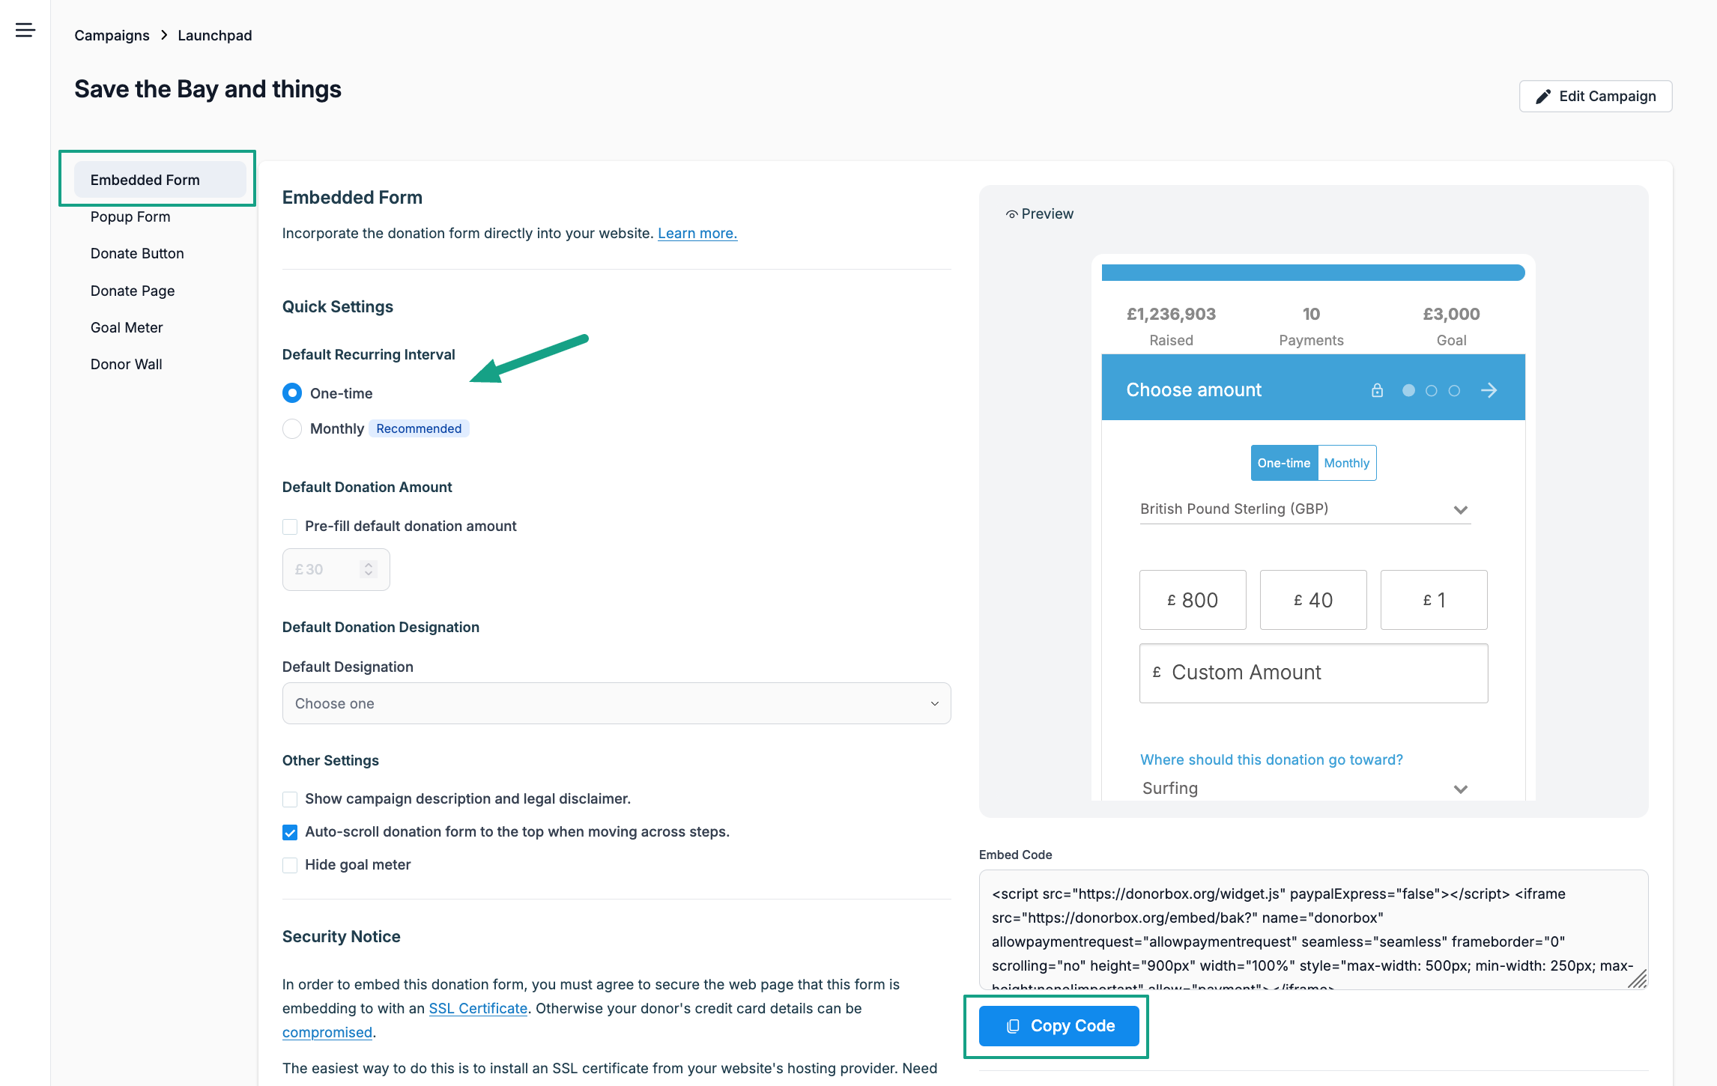
Task: Click the pencil icon on Edit Campaign
Action: (1543, 97)
